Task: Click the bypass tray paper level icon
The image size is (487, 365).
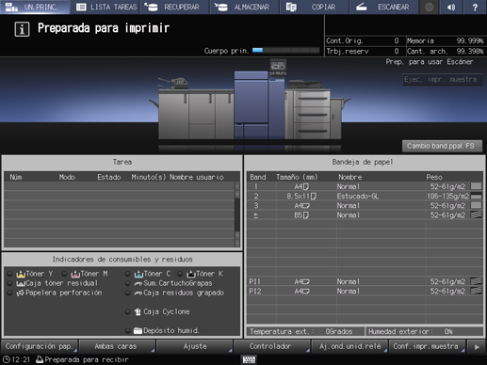Action: (x=476, y=214)
